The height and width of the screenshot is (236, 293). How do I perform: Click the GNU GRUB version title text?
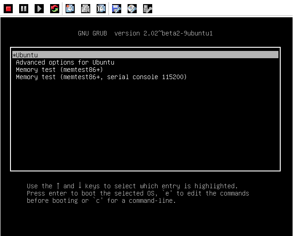145,33
